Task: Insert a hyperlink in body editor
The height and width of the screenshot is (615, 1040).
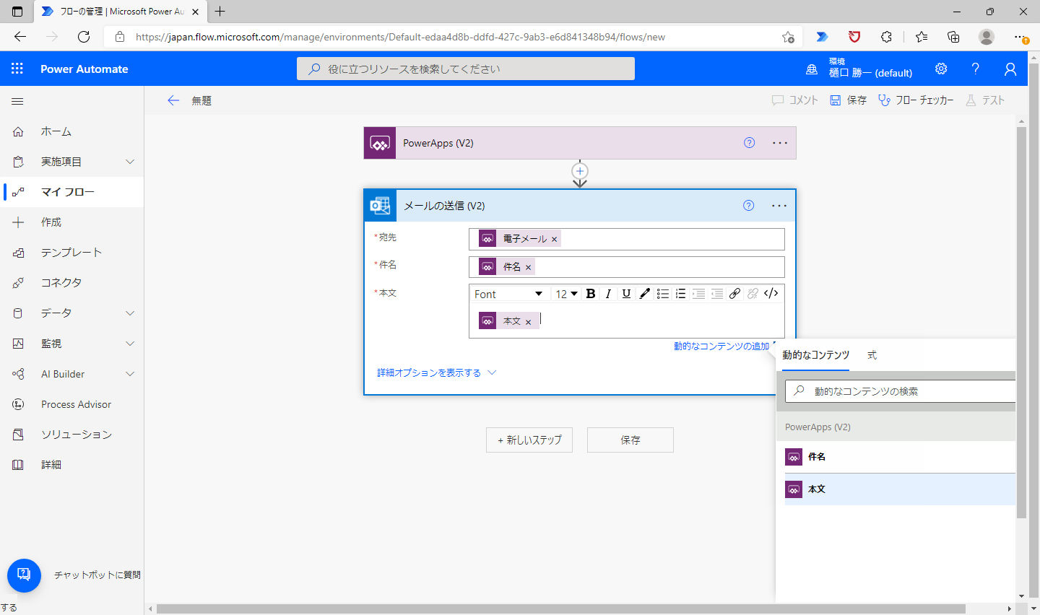Action: (x=734, y=294)
